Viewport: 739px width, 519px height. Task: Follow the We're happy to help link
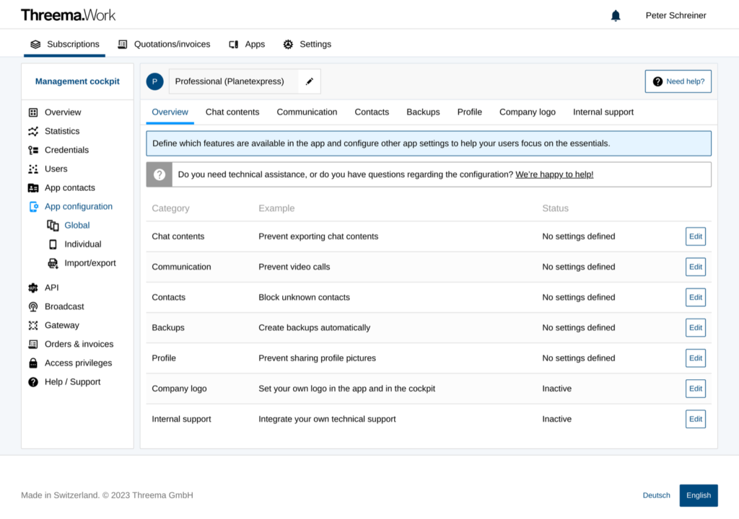point(554,174)
